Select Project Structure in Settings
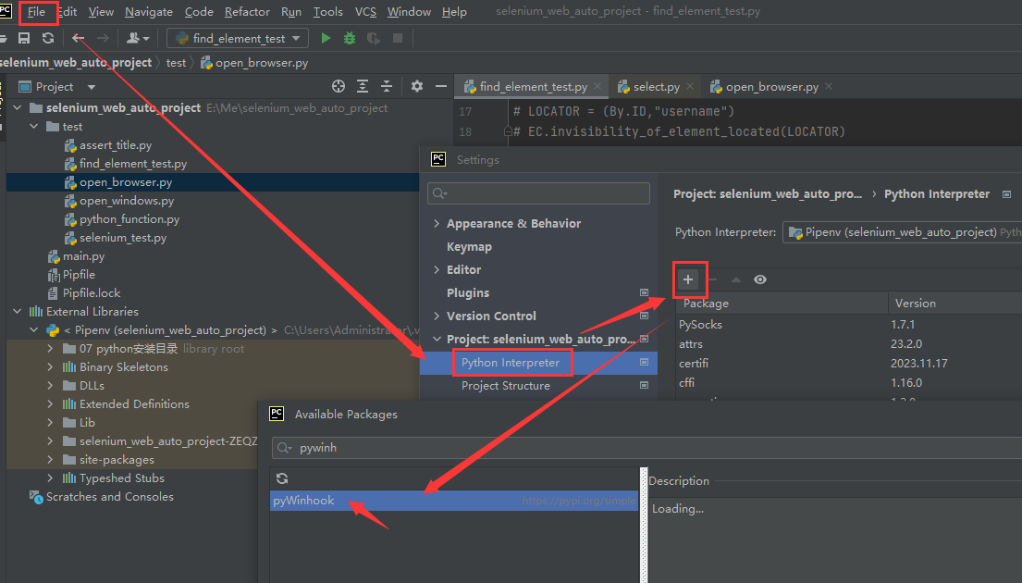Image resolution: width=1022 pixels, height=583 pixels. tap(505, 386)
